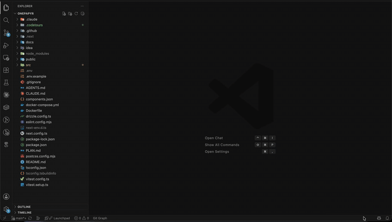Open the .gitignore file
Screen dimensions: 392x222
[50, 82]
